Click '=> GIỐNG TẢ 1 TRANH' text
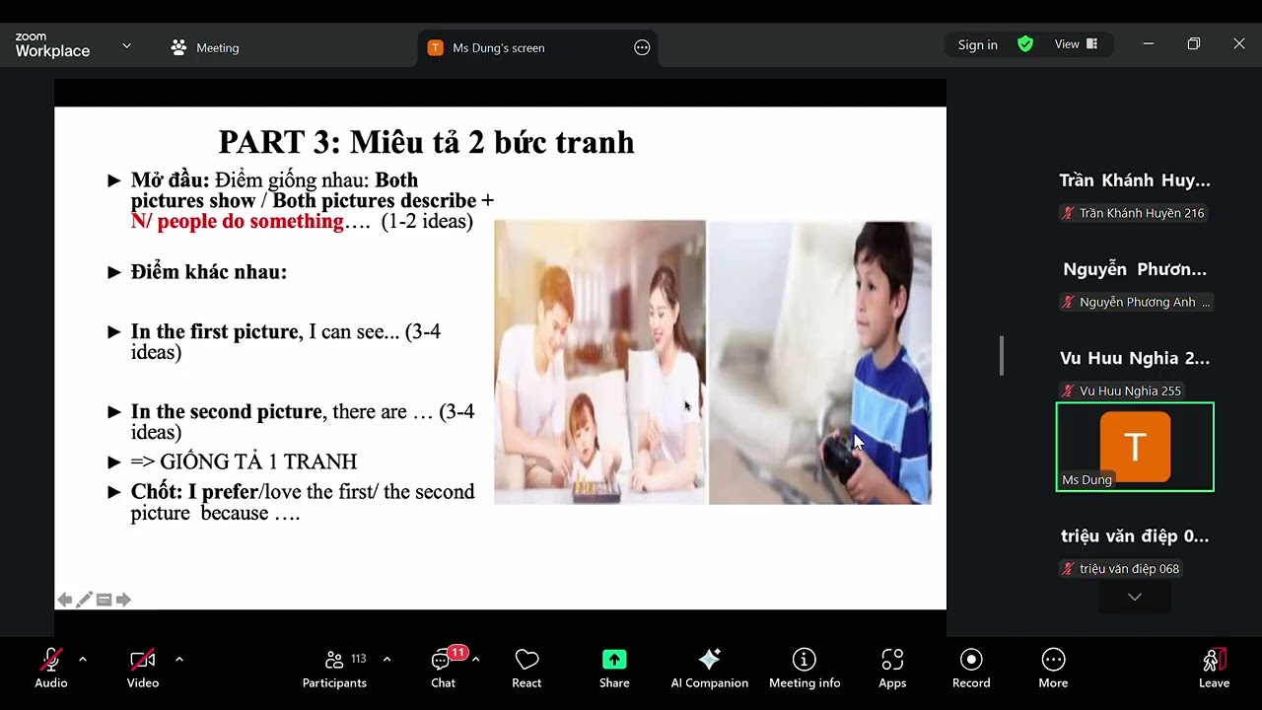This screenshot has width=1262, height=710. coord(244,461)
